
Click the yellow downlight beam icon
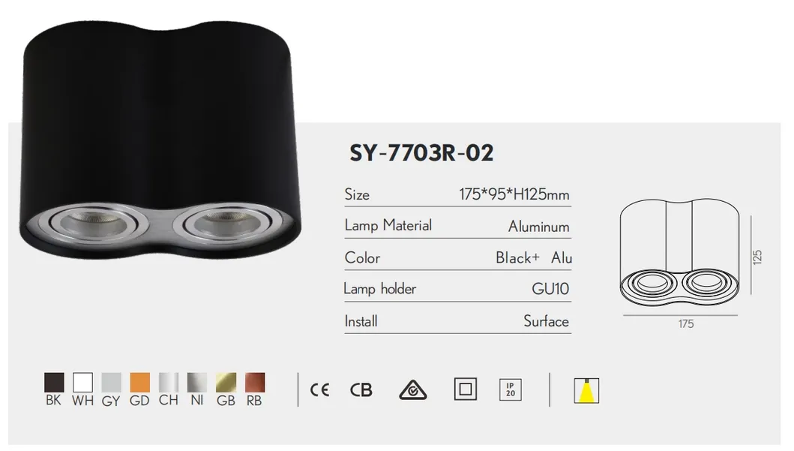pyautogui.click(x=586, y=391)
